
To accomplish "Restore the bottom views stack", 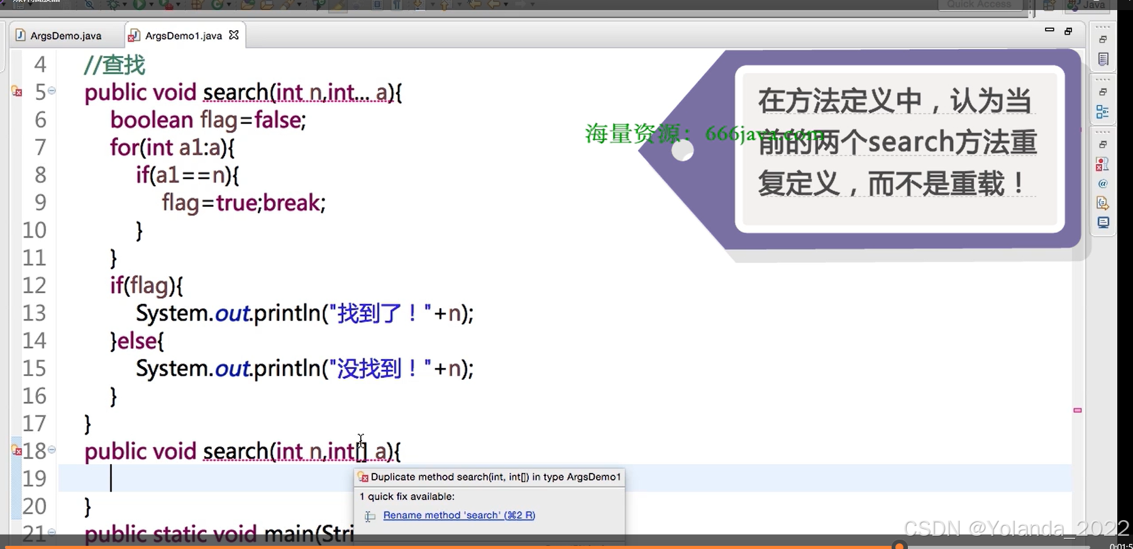I will [x=1103, y=144].
